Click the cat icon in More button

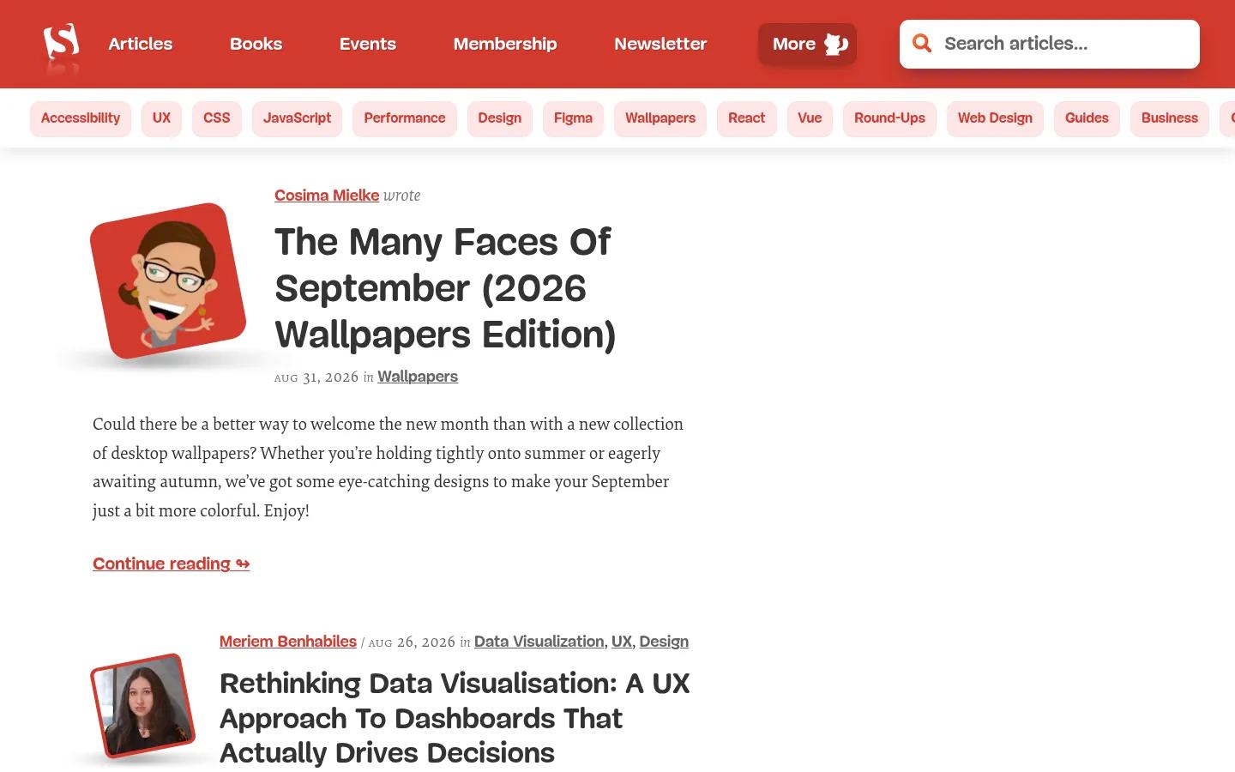click(836, 44)
